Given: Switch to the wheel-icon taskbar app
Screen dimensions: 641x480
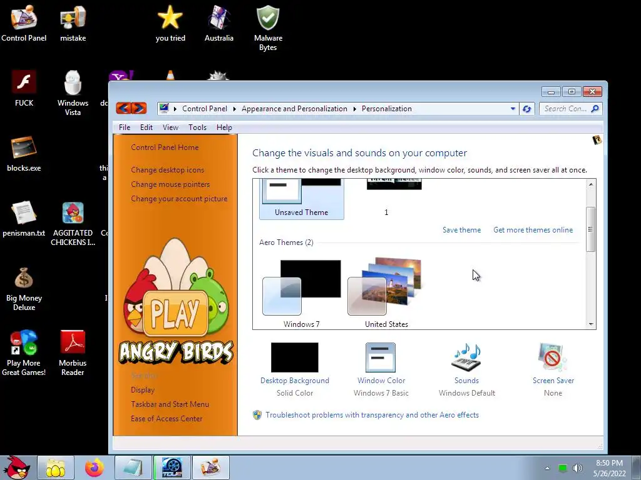Looking at the screenshot, I should [x=172, y=467].
